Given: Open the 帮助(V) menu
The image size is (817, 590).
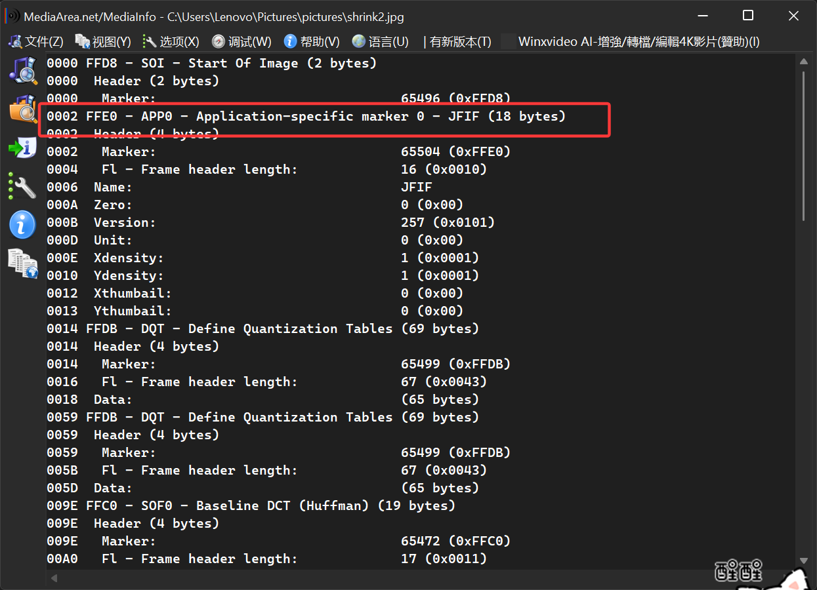Looking at the screenshot, I should (312, 41).
